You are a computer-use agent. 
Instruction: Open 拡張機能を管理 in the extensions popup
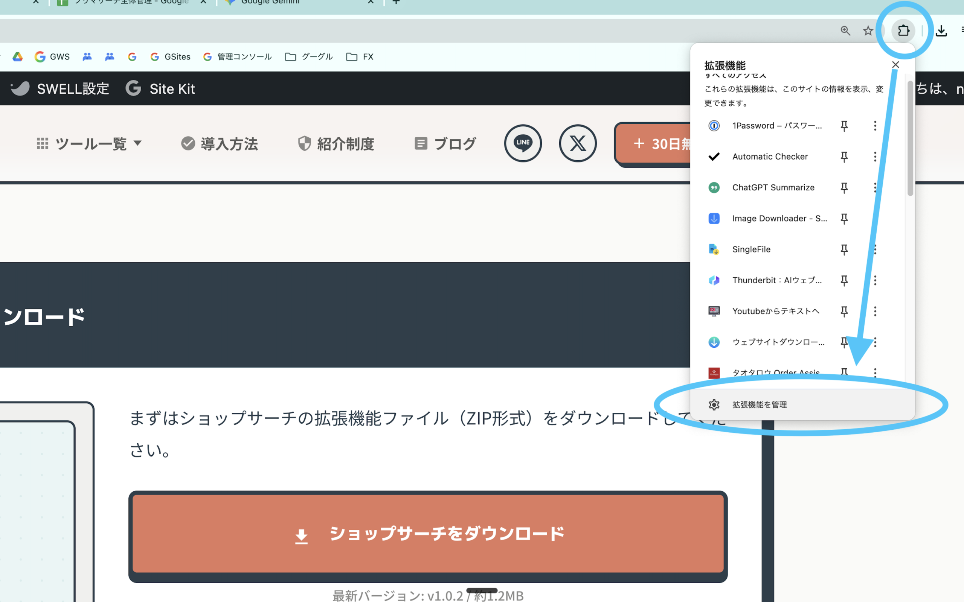[x=759, y=404]
